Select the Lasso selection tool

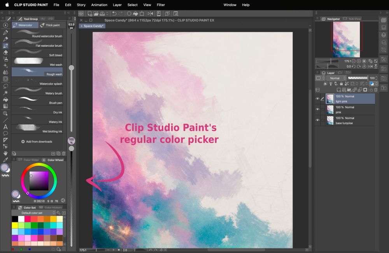(x=5, y=86)
